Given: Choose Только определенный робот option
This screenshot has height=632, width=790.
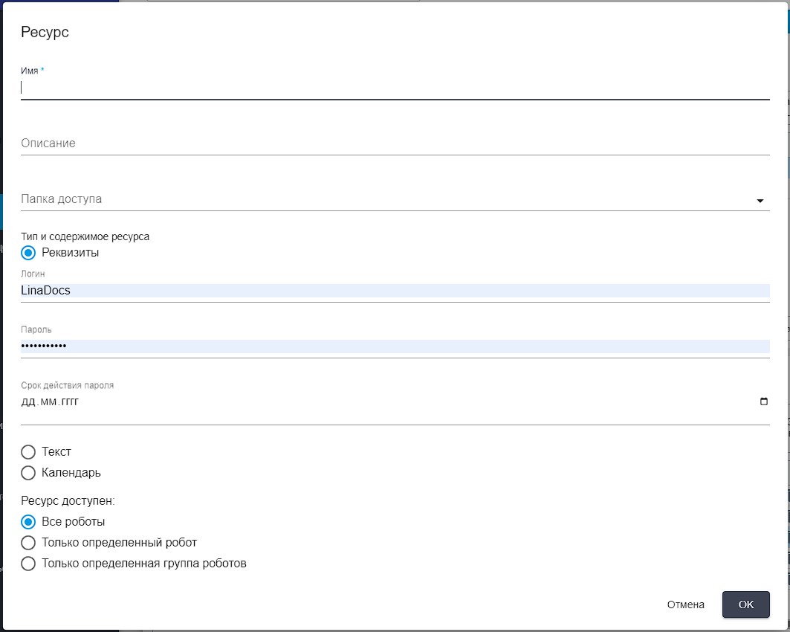Looking at the screenshot, I should click(28, 542).
